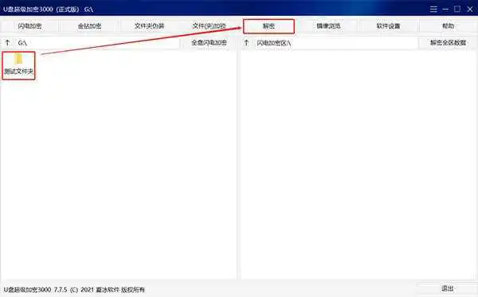Click the 闪电加密区\ path field

point(336,43)
